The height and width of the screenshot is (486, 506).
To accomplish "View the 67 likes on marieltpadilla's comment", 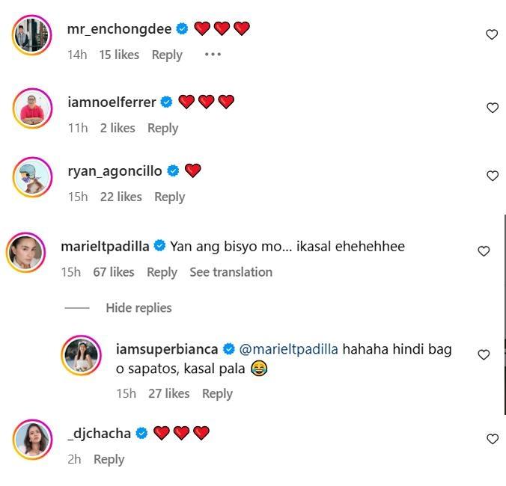I will pyautogui.click(x=114, y=272).
